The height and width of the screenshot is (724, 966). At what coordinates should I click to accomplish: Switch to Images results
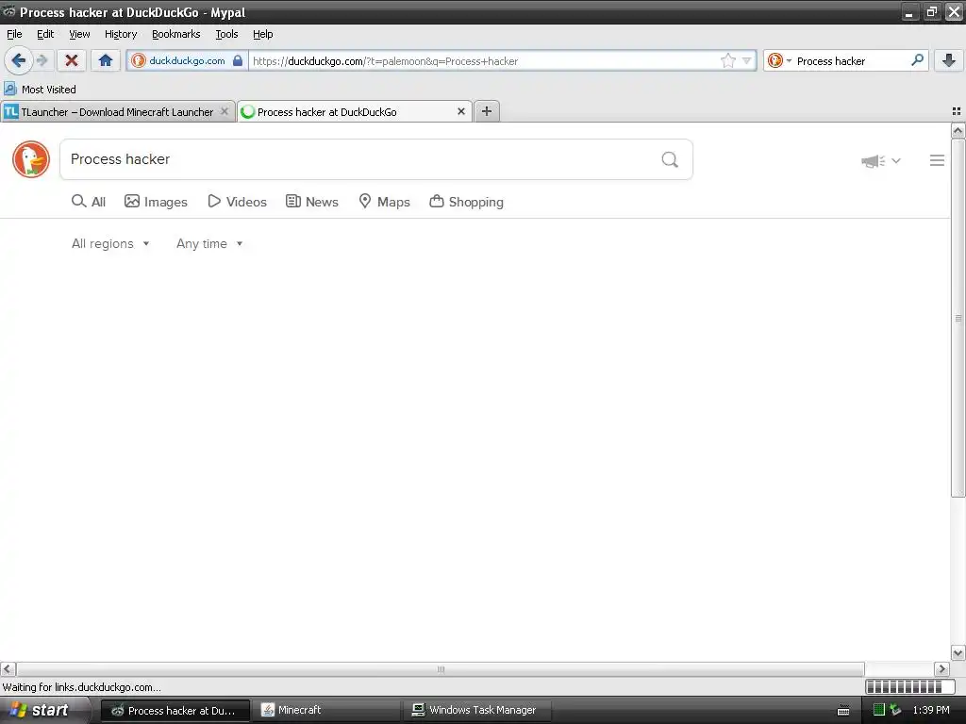156,202
